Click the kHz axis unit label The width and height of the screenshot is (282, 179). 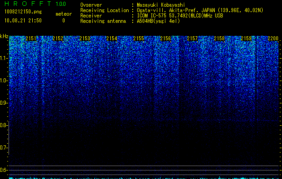pos(4,36)
